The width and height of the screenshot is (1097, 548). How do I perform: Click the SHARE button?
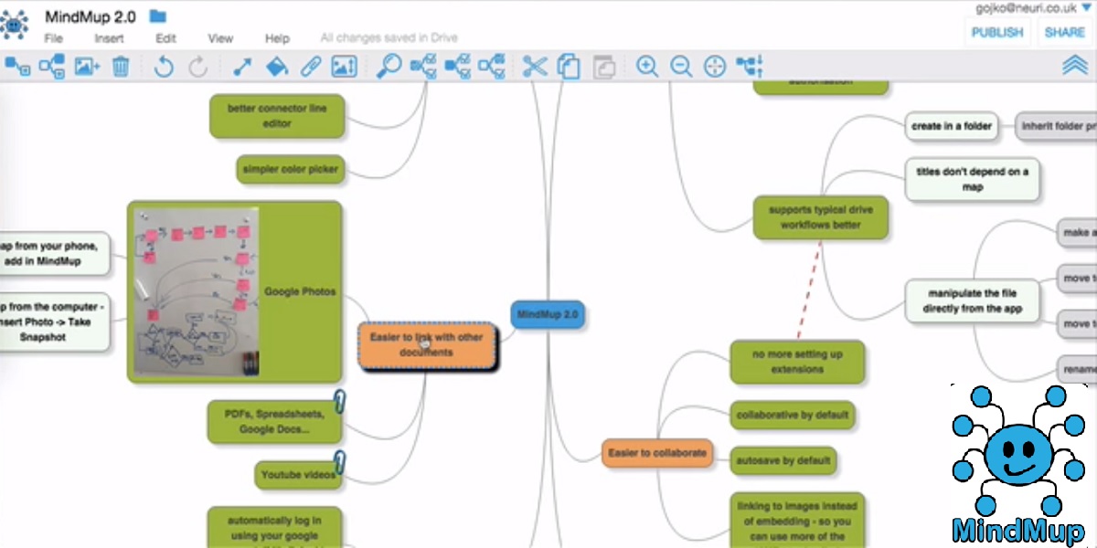(1065, 32)
